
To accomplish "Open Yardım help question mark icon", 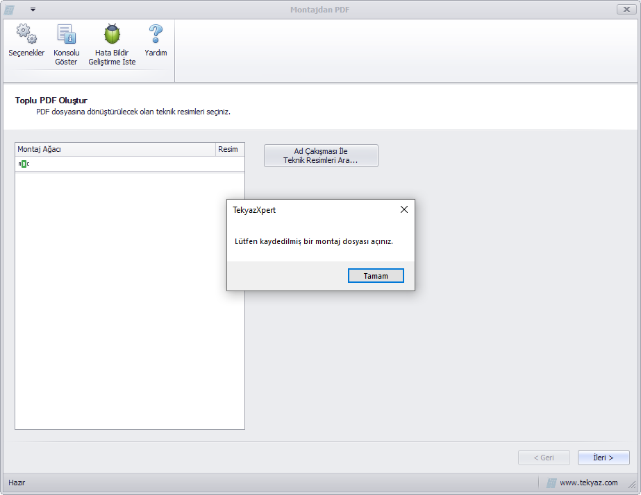I will coord(156,33).
